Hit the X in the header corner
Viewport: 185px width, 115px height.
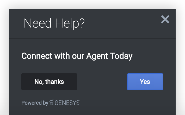pos(165,19)
